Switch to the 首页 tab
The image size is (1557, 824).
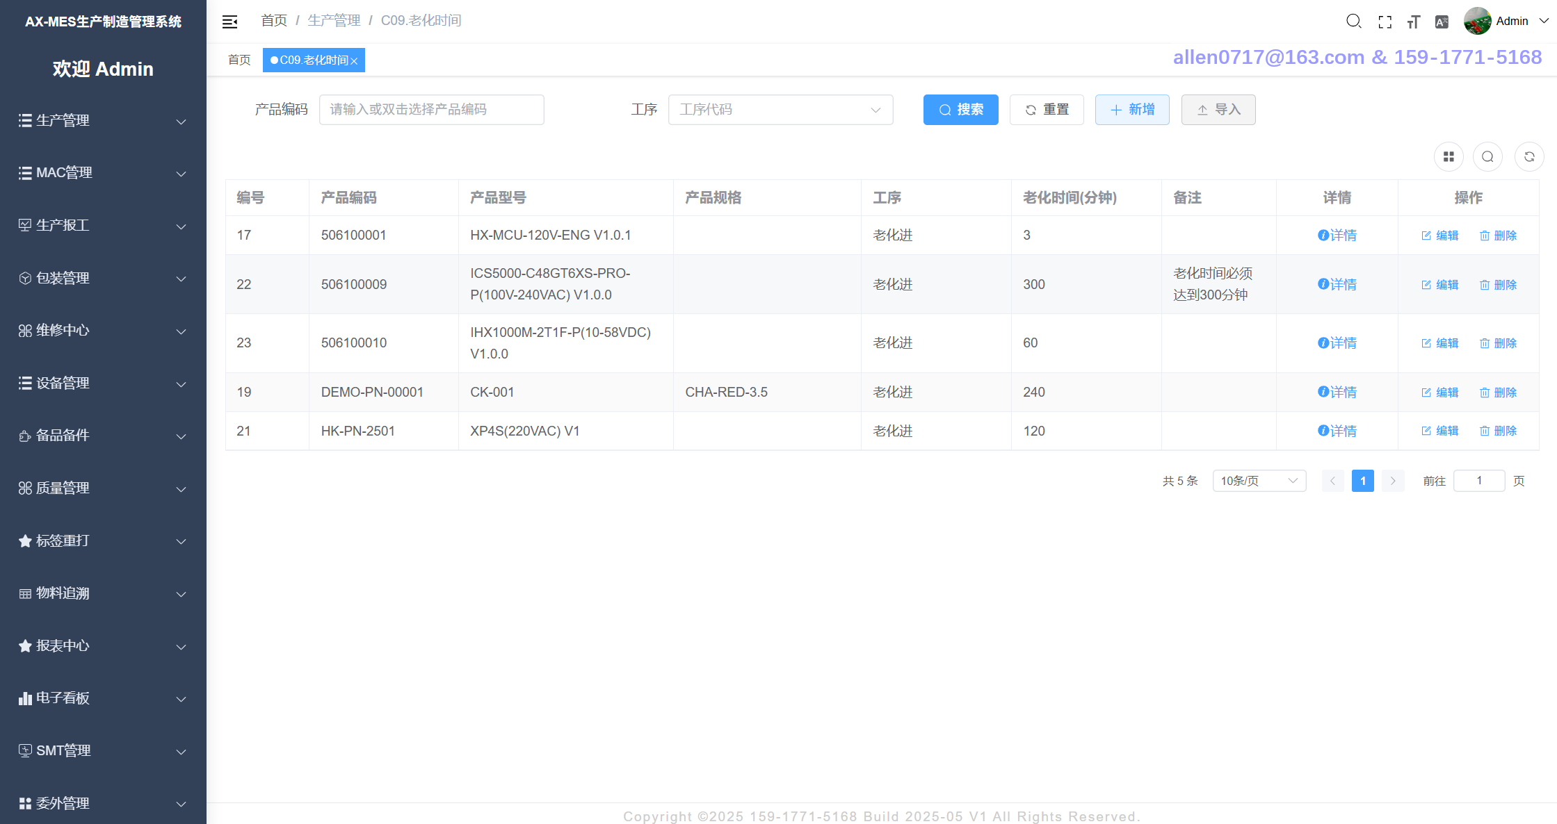239,60
